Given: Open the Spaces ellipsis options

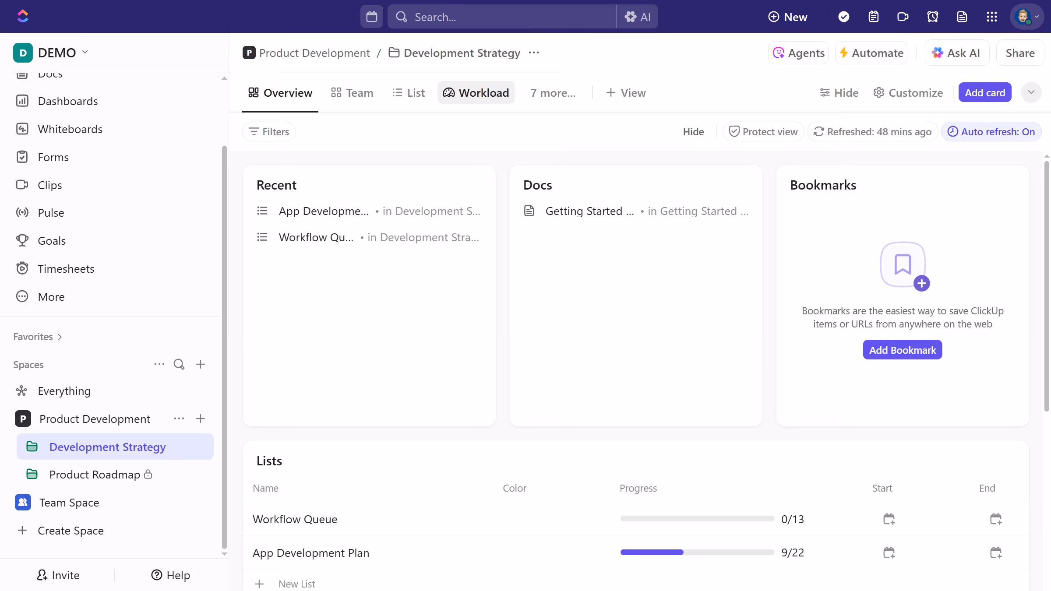Looking at the screenshot, I should point(159,364).
